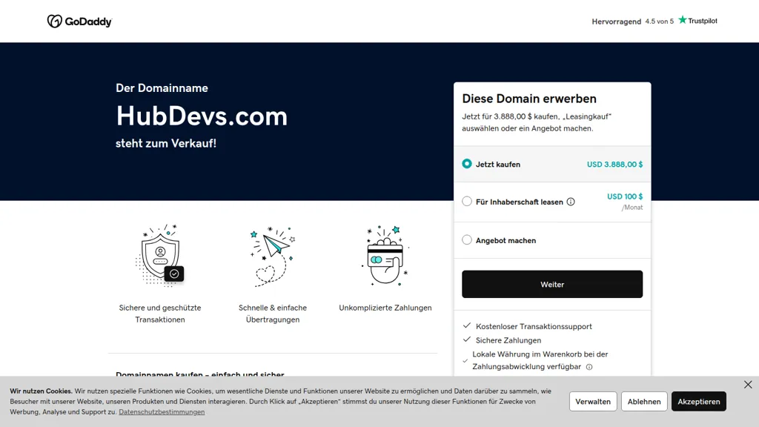Click the USD 3.888,00 $ price
The width and height of the screenshot is (759, 427).
[x=614, y=165]
